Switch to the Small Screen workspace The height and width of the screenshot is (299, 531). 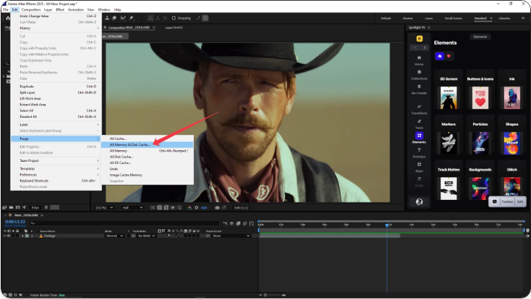click(x=453, y=18)
